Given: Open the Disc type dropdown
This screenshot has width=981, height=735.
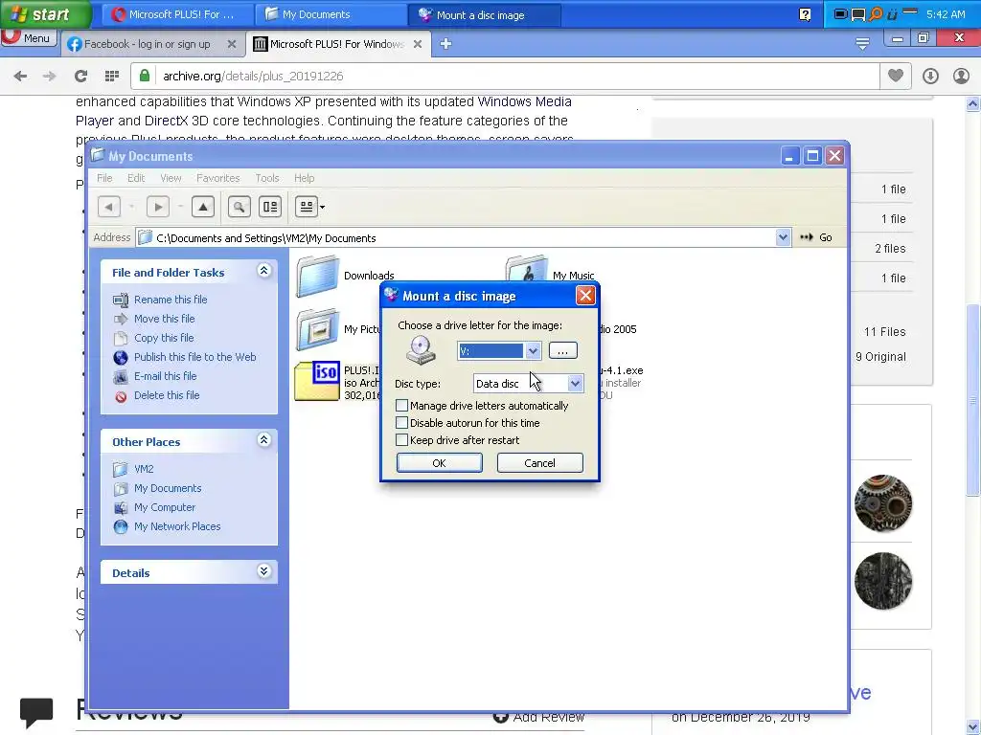Looking at the screenshot, I should [x=575, y=383].
